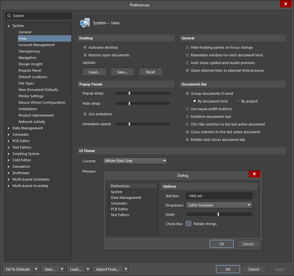Disable the Autosave desktop checkbox
The width and height of the screenshot is (294, 276).
pyautogui.click(x=85, y=47)
